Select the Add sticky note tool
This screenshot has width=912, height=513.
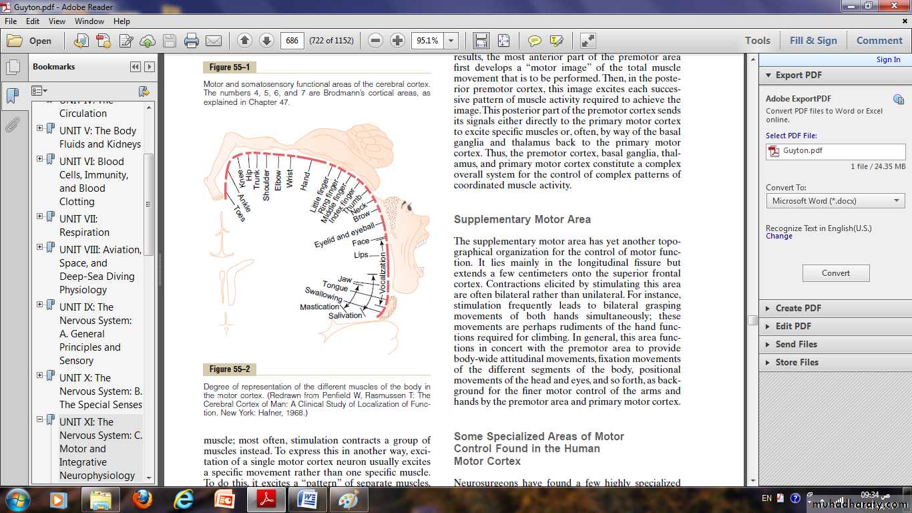[x=534, y=41]
